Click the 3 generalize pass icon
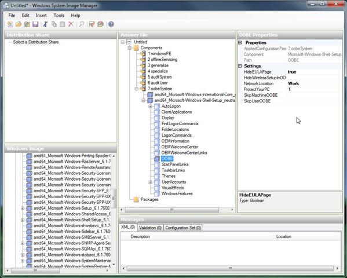 click(143, 65)
